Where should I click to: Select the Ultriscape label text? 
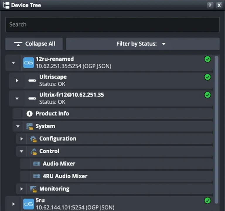tap(53, 77)
